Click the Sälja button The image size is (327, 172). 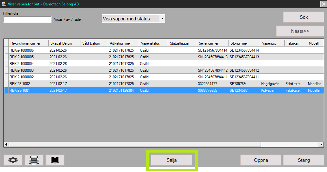[172, 160]
